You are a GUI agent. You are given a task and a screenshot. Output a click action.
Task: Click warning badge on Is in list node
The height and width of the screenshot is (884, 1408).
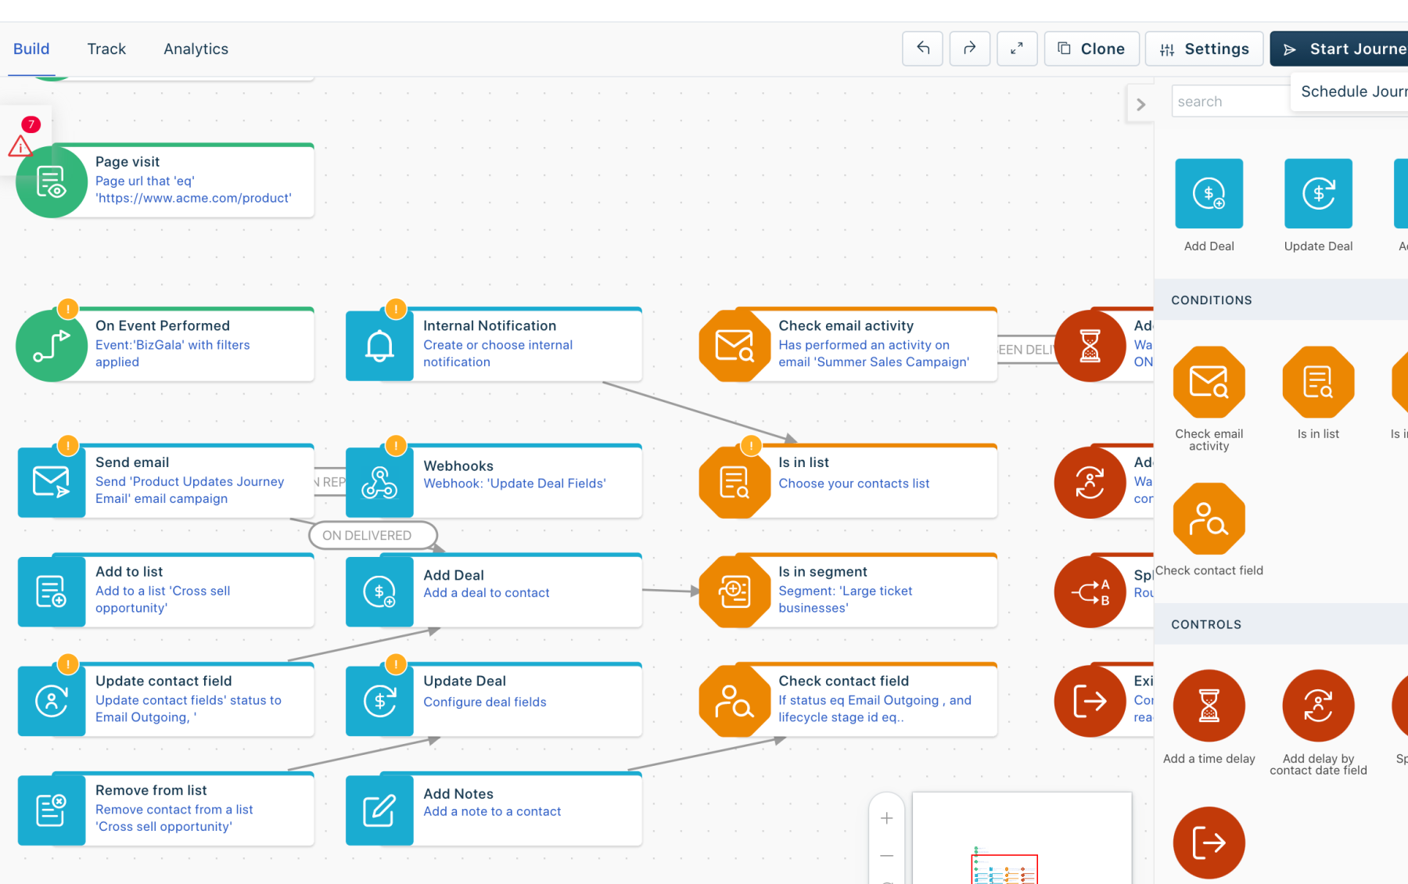[x=751, y=447]
